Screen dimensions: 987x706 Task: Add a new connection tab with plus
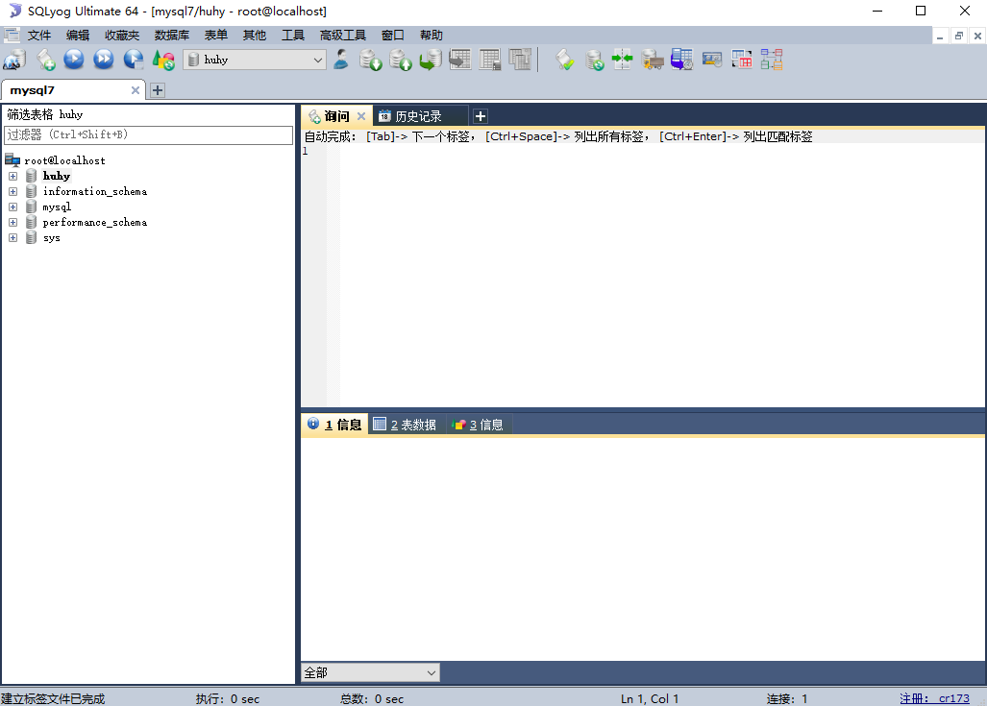pos(158,90)
